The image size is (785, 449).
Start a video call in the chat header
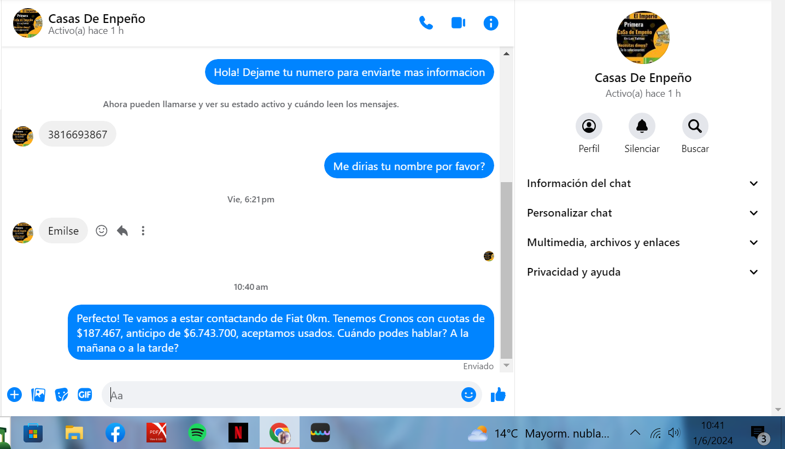coord(458,23)
